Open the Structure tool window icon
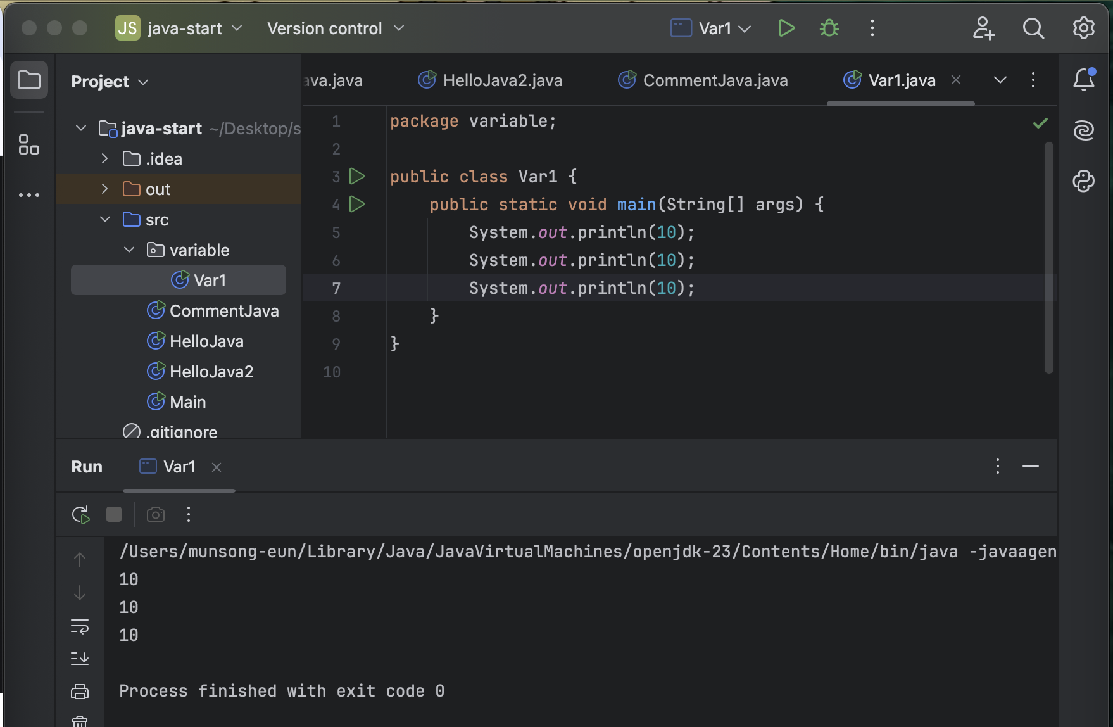The image size is (1113, 727). 29,144
